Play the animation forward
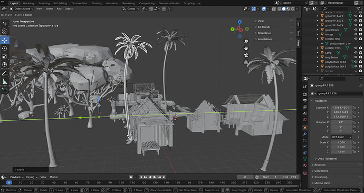Screen dimensions: 364x193 (x=155, y=177)
